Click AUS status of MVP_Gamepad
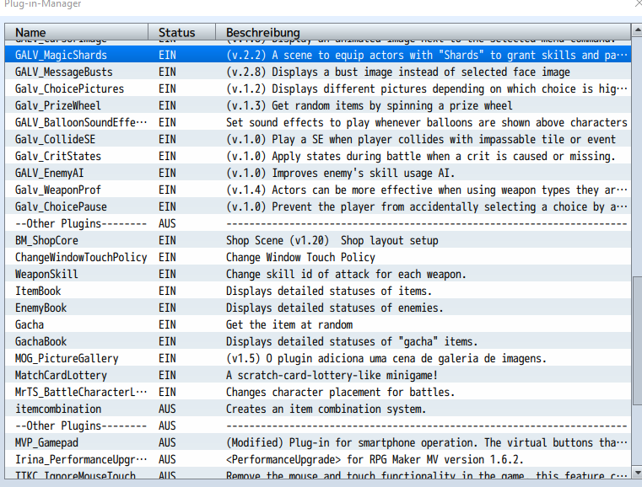Screen dimensions: 642x487 (168, 442)
